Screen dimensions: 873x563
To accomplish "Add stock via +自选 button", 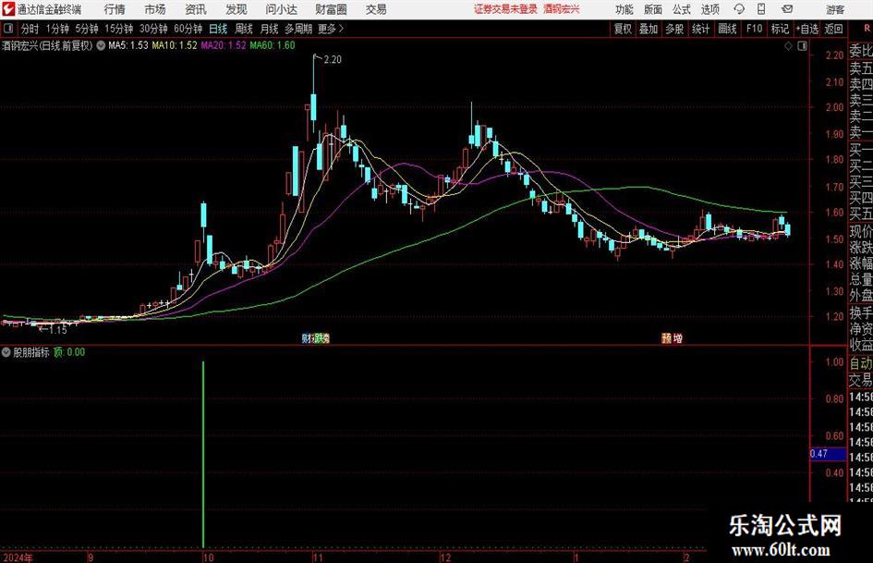I will coord(807,29).
